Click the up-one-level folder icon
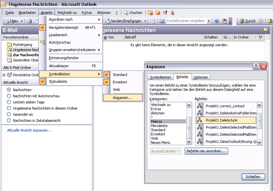This screenshot has width=273, height=191. pos(270,21)
